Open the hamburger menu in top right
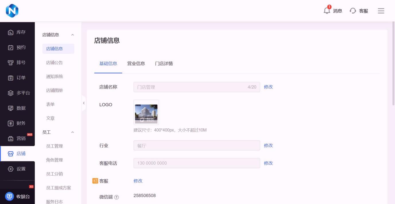 click(381, 11)
